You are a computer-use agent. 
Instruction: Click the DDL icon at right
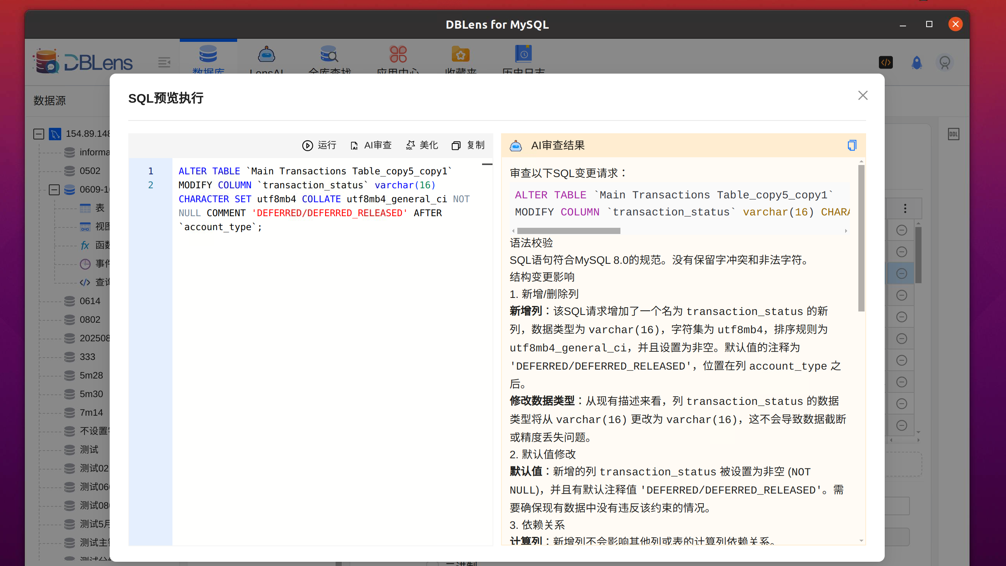click(x=953, y=134)
